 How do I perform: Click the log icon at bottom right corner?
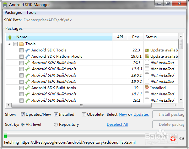(x=182, y=139)
